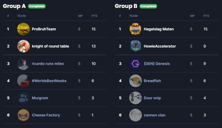Select the HowieAccelerator cannon shield avatar
Screen dimensions: 222x128
coord(135,46)
